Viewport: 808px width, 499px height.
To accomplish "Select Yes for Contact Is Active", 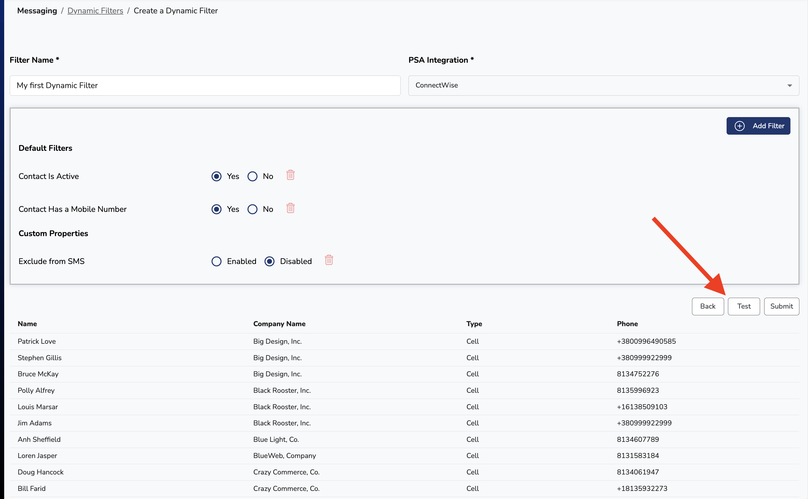I will point(217,176).
